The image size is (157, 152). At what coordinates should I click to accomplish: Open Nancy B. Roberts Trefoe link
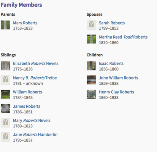coord(35,78)
